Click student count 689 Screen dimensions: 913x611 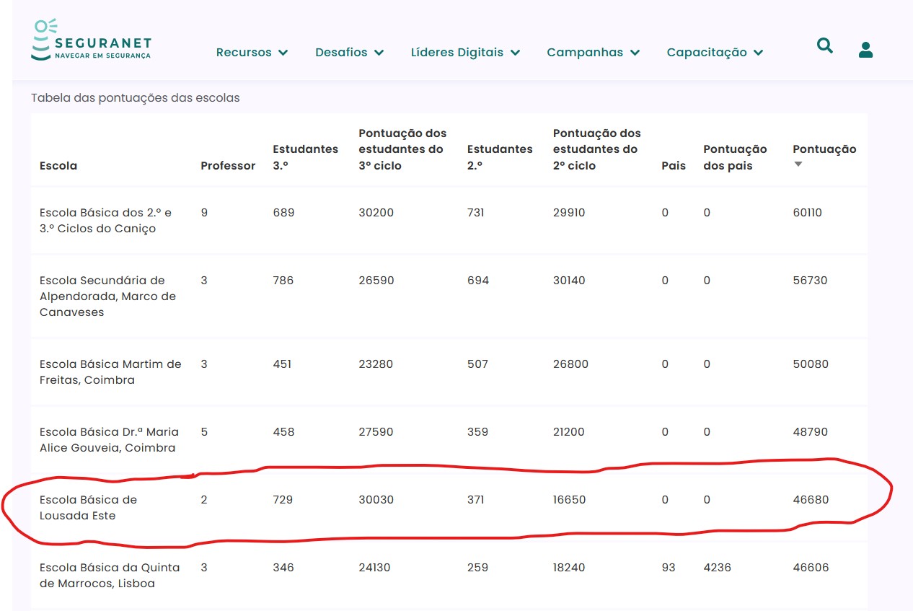click(283, 213)
